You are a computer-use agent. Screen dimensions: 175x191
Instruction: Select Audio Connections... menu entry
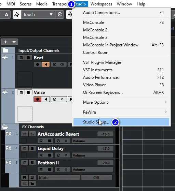coord(121,13)
